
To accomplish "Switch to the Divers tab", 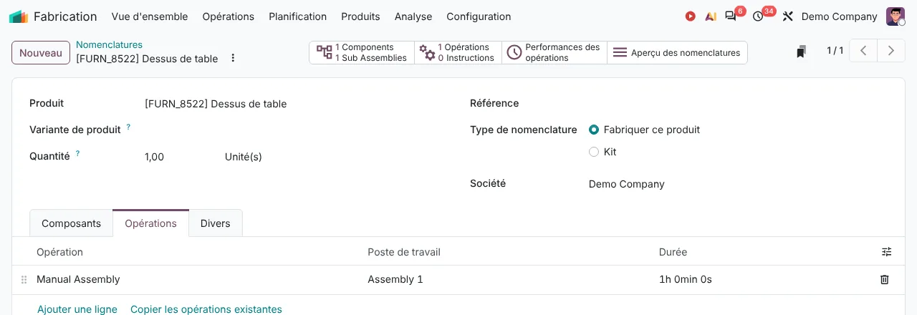I will coord(216,223).
